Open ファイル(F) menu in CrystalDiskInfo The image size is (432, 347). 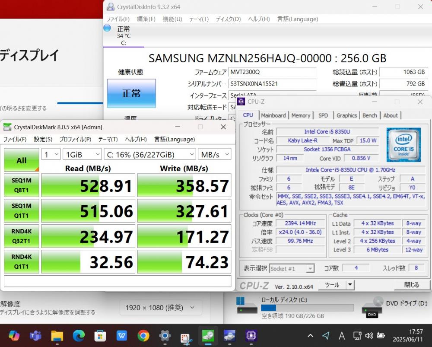pos(118,19)
